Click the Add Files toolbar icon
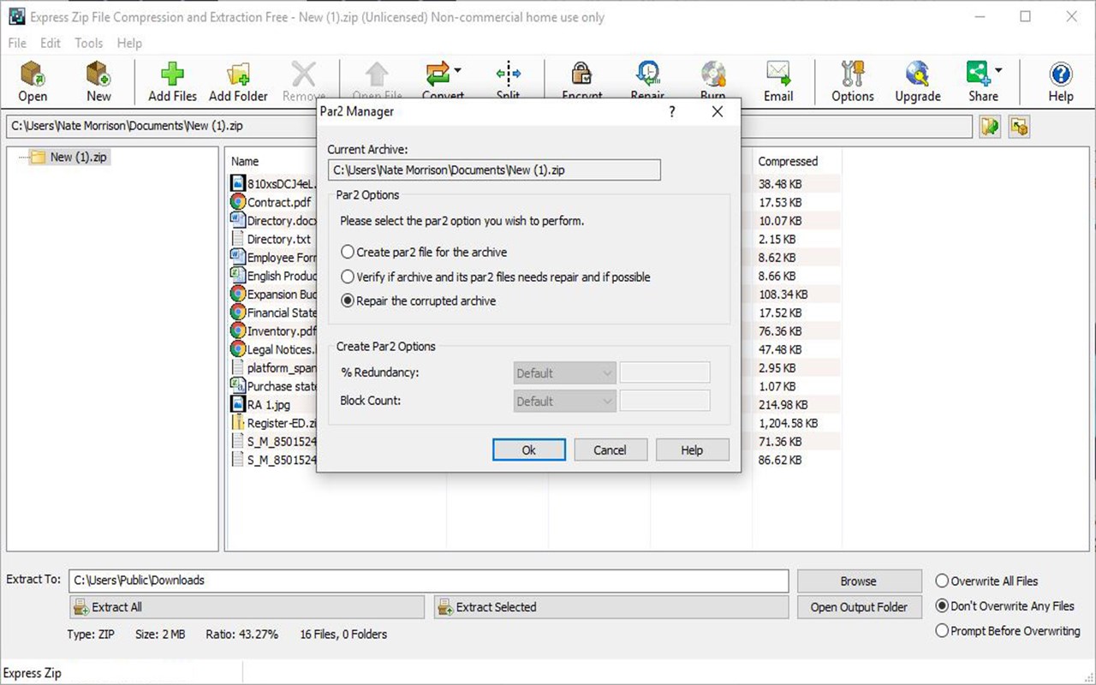The height and width of the screenshot is (685, 1096). (x=171, y=81)
